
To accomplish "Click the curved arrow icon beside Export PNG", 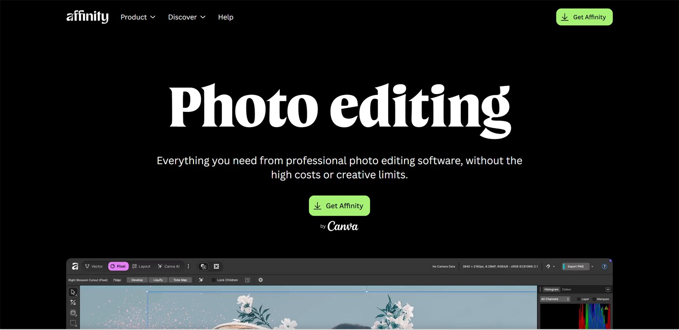I will (x=548, y=266).
